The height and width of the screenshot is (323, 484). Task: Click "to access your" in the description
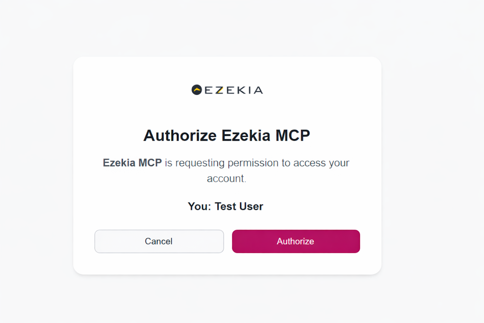(x=315, y=163)
